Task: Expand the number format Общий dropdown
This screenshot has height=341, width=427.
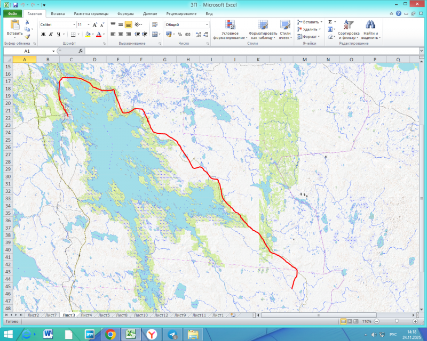Action: 207,25
